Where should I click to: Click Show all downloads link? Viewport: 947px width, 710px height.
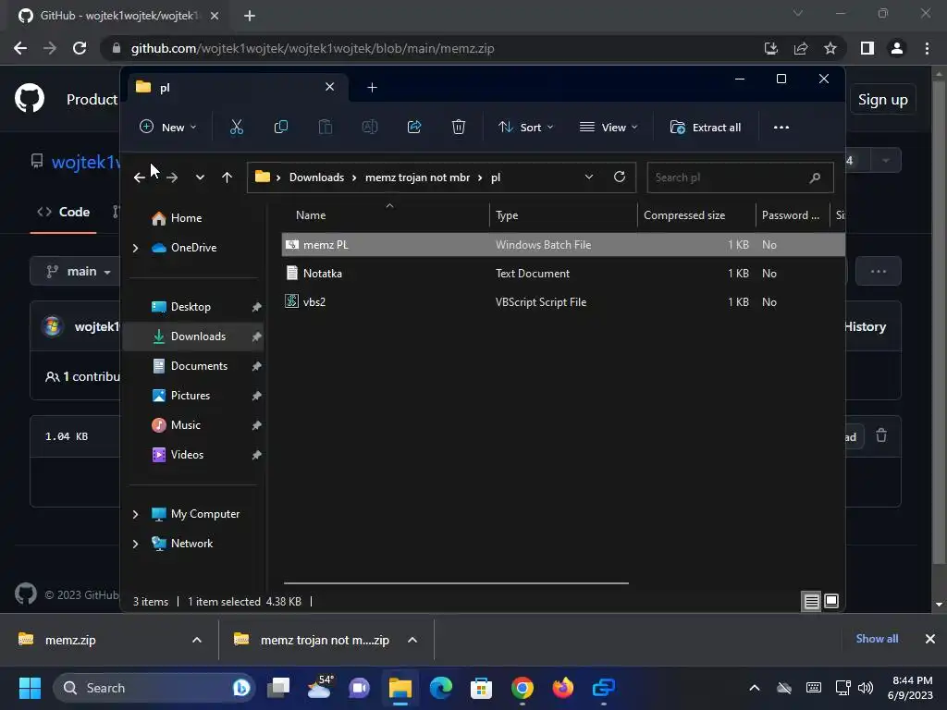[x=877, y=639]
